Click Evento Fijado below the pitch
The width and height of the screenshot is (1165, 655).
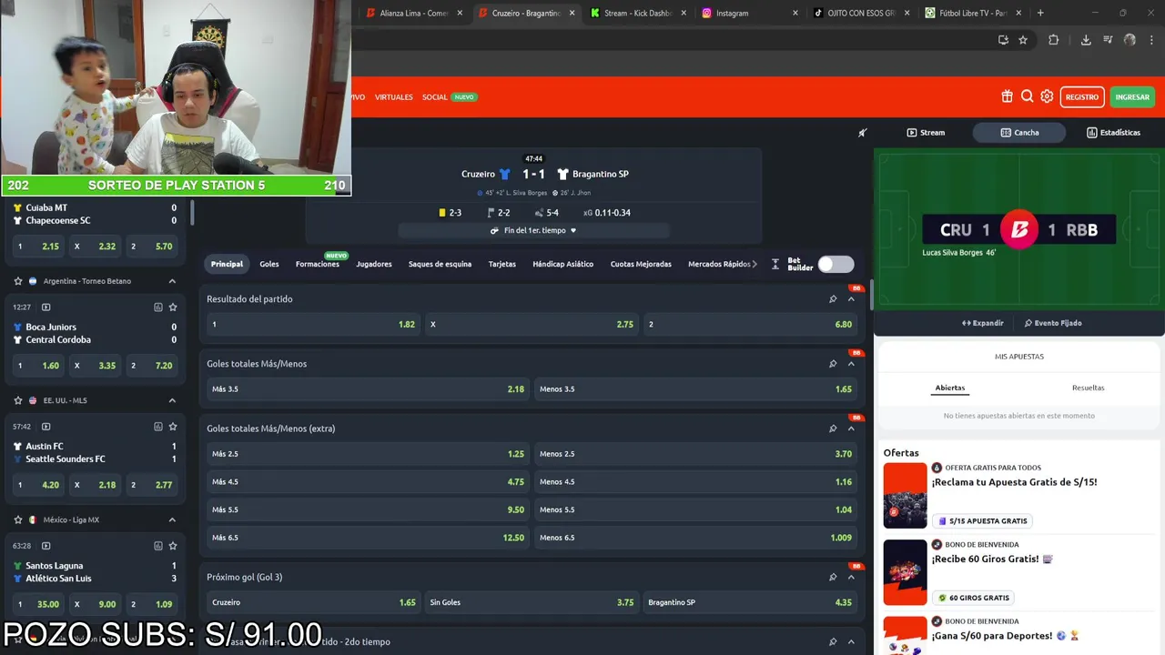1052,323
